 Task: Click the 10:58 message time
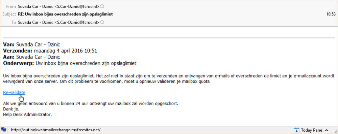pos(331,14)
